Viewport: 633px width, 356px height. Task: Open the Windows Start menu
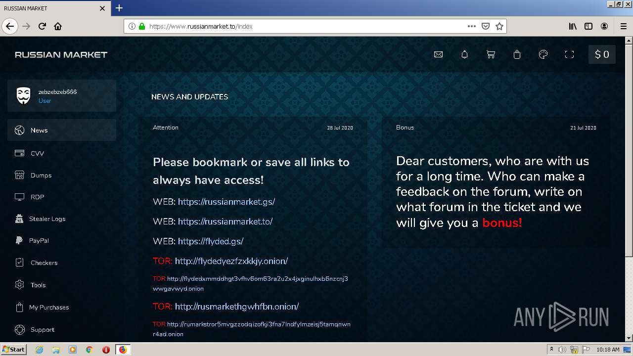tap(13, 350)
